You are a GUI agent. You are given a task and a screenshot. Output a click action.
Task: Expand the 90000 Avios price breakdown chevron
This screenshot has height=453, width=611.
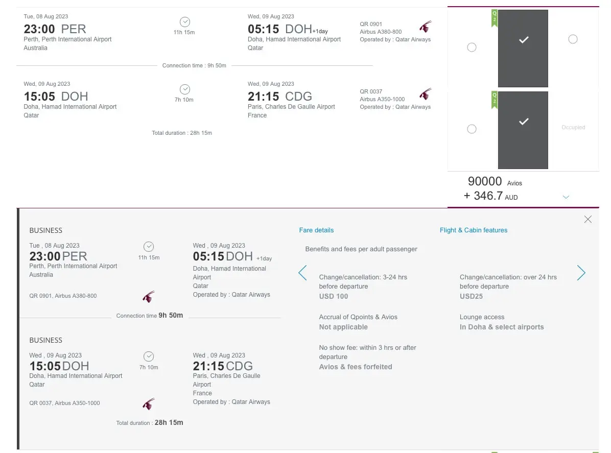(566, 196)
